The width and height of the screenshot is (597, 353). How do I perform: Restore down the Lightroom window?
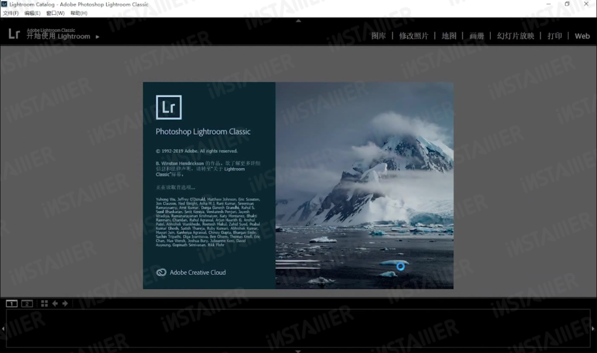click(567, 4)
